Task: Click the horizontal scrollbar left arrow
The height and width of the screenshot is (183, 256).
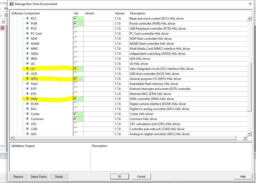Action: click(x=12, y=138)
